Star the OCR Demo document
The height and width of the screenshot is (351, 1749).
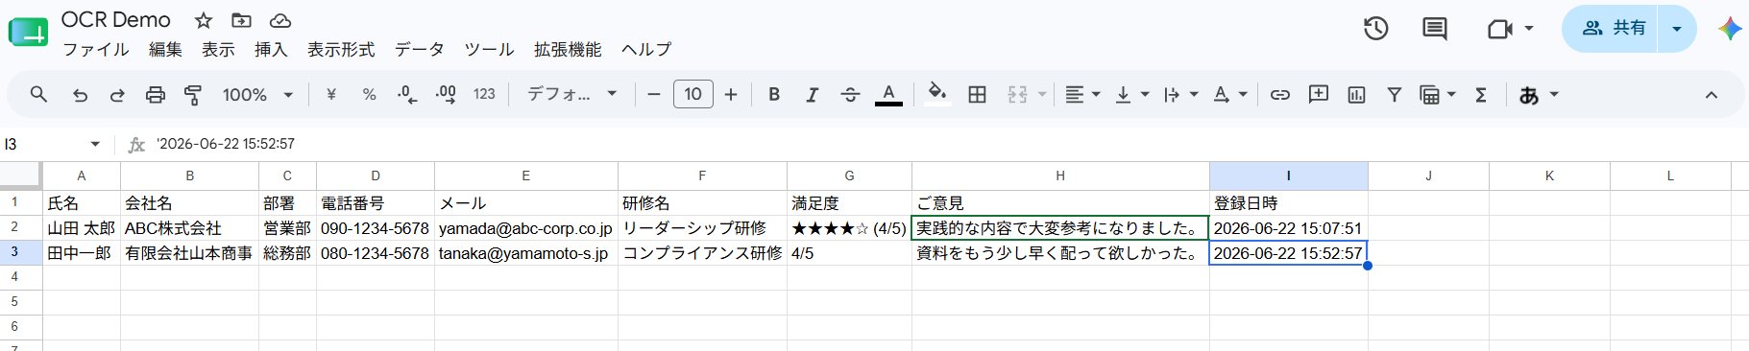(x=204, y=20)
